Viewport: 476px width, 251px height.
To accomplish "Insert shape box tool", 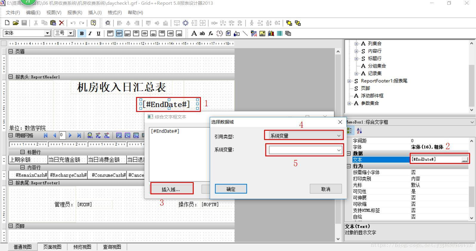I will tap(236, 33).
